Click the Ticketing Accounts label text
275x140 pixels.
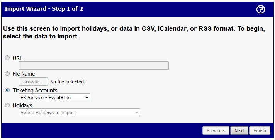click(35, 90)
